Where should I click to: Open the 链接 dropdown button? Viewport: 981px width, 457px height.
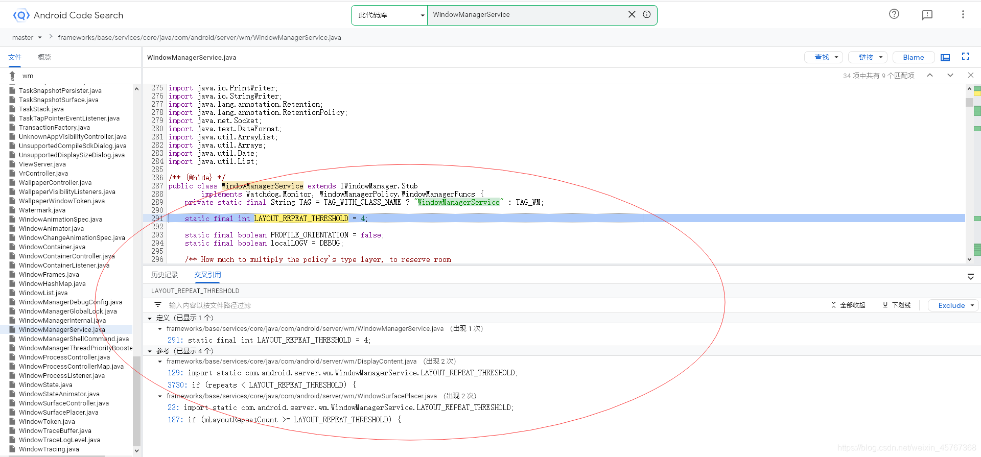coord(868,57)
